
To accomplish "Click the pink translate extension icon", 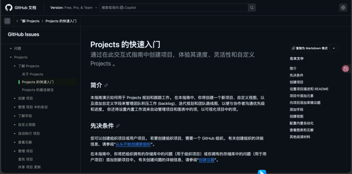I will (346, 69).
